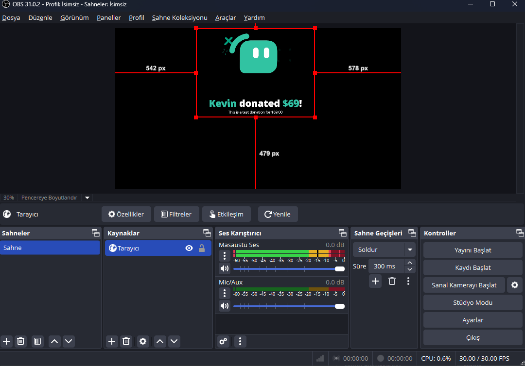
Task: Open scene filters icon in Sahneler panel
Action: point(37,341)
